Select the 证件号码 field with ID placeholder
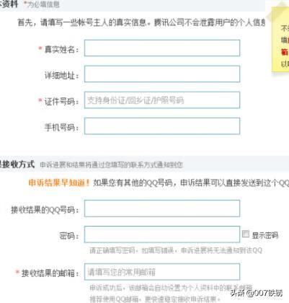 coord(162,100)
